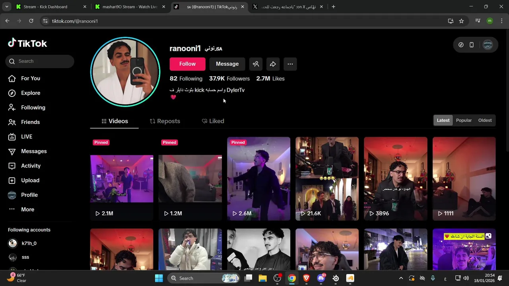Open the pinned video with 2.1M views
509x286 pixels.
click(x=122, y=179)
